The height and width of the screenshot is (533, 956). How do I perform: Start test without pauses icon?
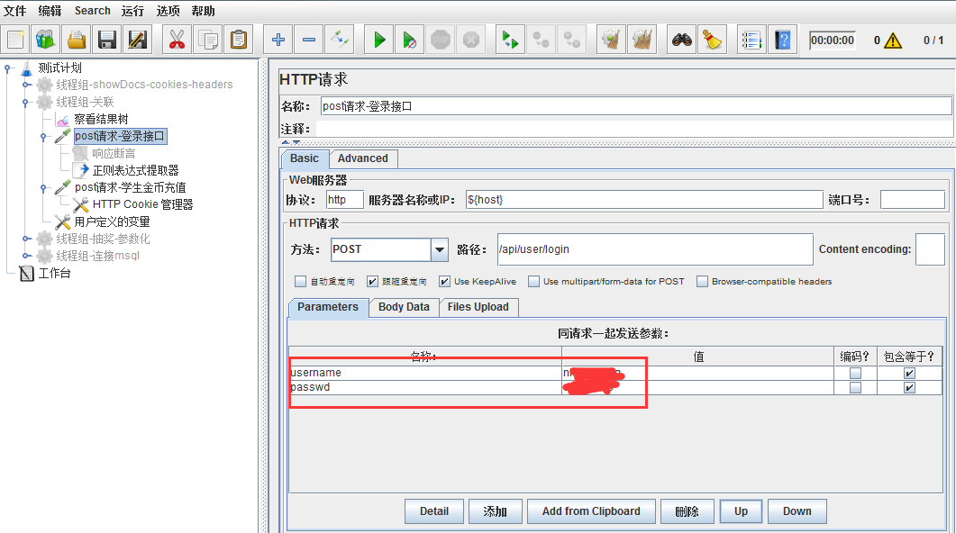[410, 41]
